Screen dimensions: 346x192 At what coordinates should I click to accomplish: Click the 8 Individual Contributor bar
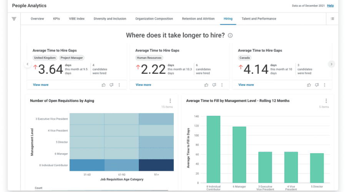(213, 149)
